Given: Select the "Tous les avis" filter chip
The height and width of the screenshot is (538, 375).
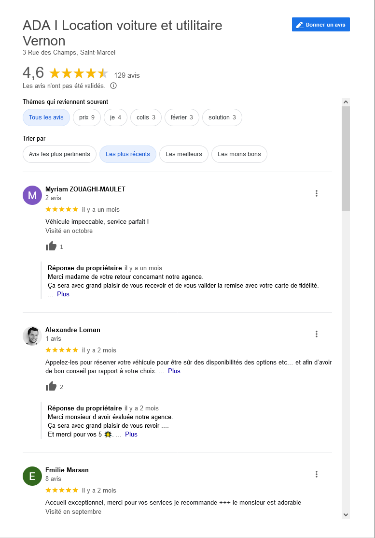Looking at the screenshot, I should click(46, 117).
